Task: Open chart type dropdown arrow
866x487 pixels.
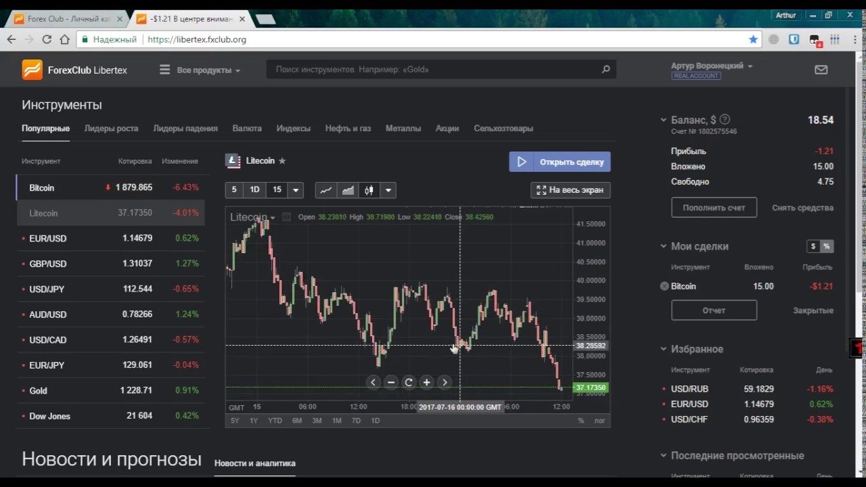Action: click(388, 190)
